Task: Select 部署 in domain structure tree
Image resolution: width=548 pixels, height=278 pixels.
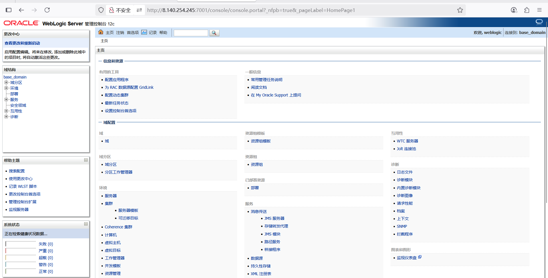Action: point(14,94)
